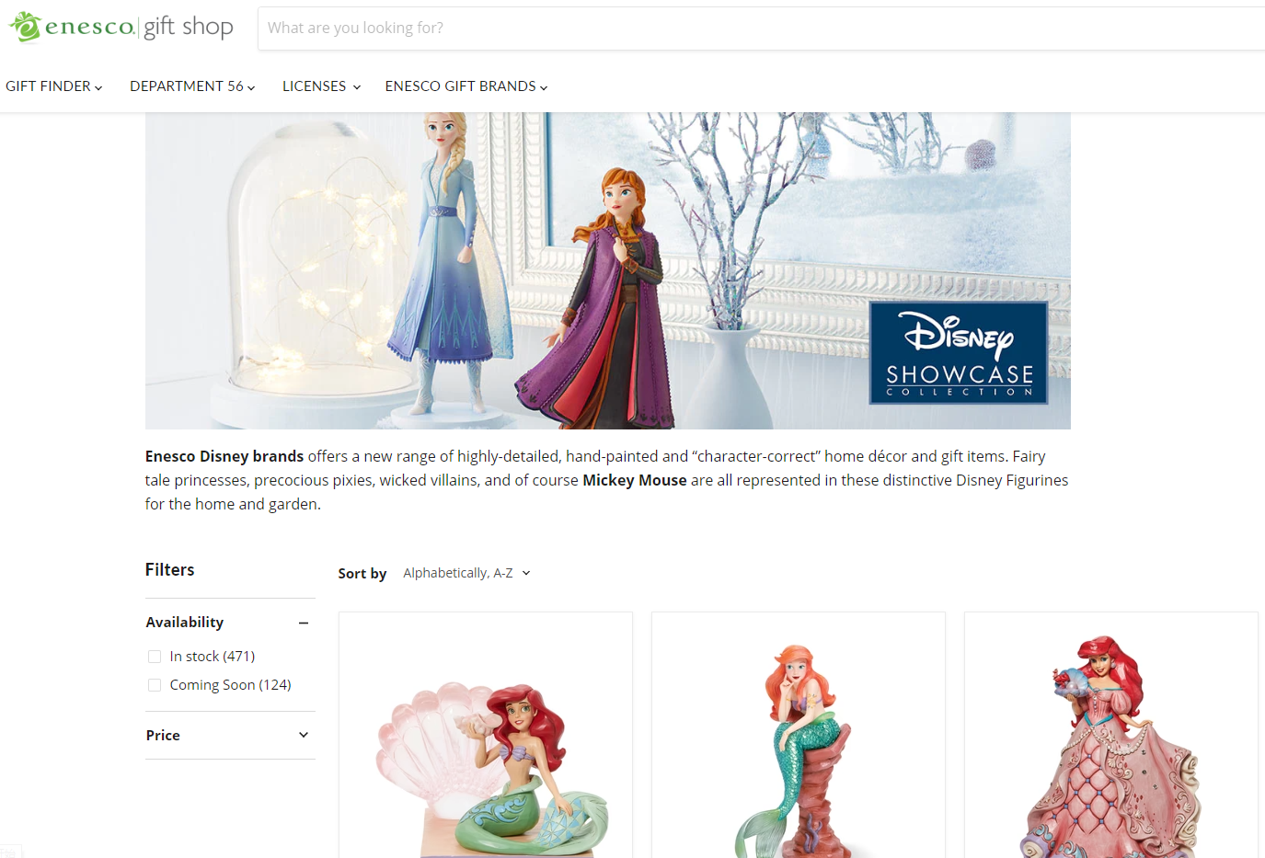
Task: Open the Sort by Alphabetically A-Z dropdown
Action: pos(466,573)
